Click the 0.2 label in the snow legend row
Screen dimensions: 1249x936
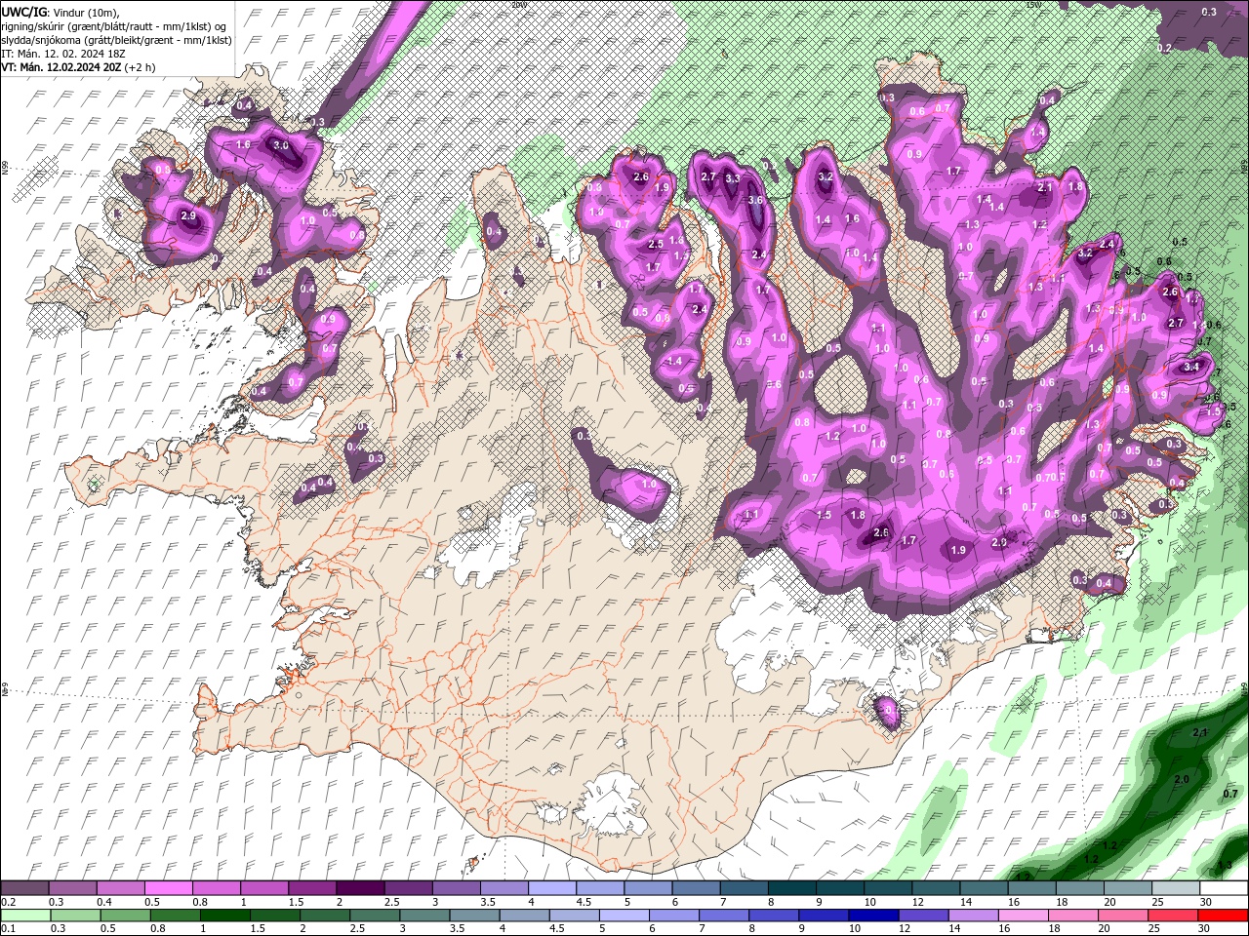(x=7, y=902)
